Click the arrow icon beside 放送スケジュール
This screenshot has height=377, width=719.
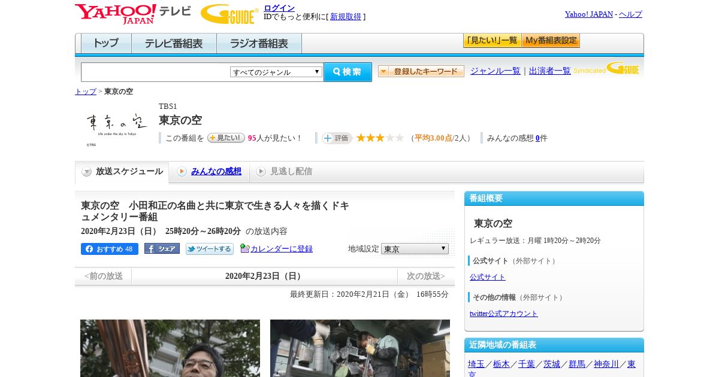pos(87,172)
